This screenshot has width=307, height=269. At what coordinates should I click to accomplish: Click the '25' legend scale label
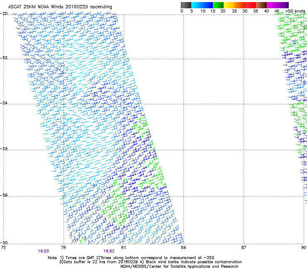234,11
